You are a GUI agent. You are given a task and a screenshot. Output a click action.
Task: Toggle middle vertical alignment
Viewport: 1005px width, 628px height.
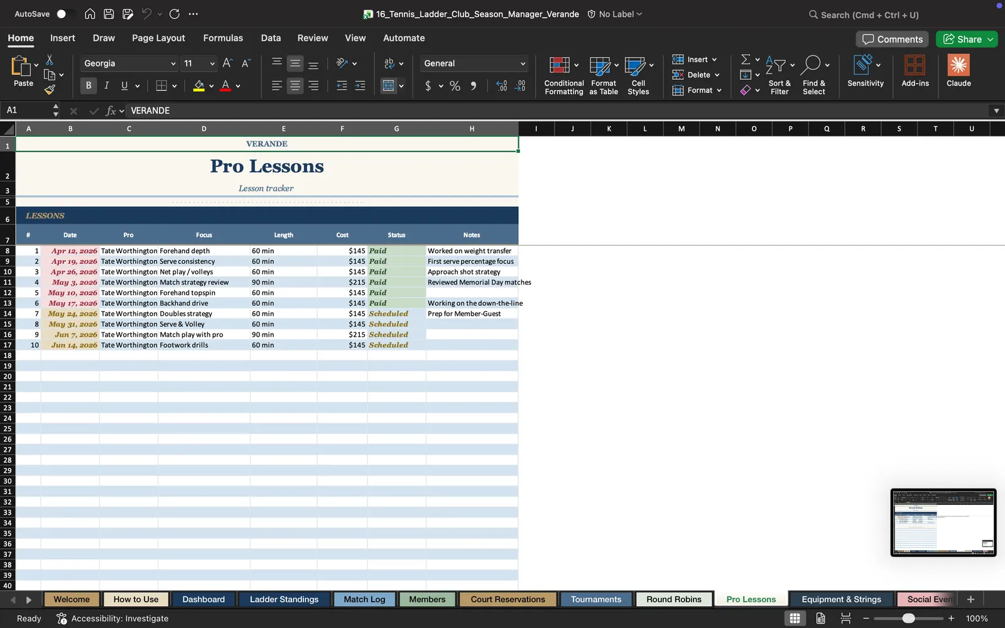pyautogui.click(x=295, y=63)
